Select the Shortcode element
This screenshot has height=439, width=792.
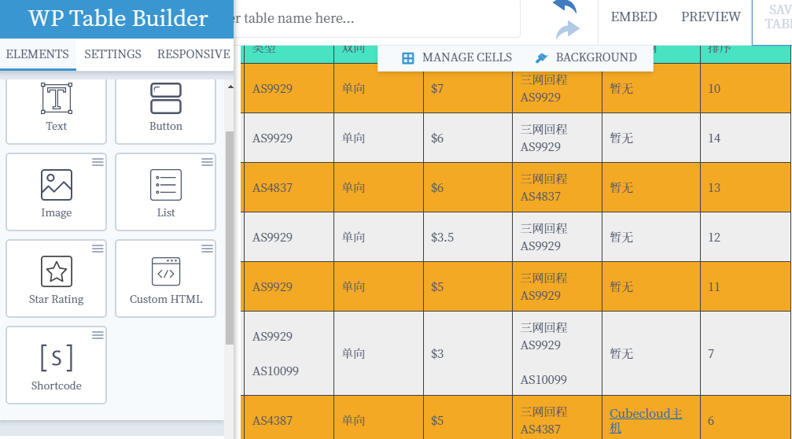tap(56, 365)
